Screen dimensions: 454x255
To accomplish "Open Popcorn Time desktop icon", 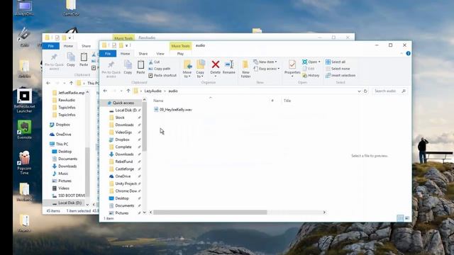I will tap(24, 162).
